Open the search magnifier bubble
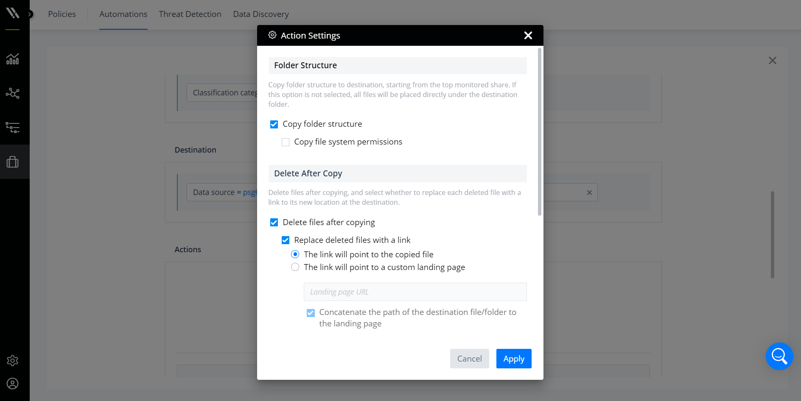 [x=779, y=356]
